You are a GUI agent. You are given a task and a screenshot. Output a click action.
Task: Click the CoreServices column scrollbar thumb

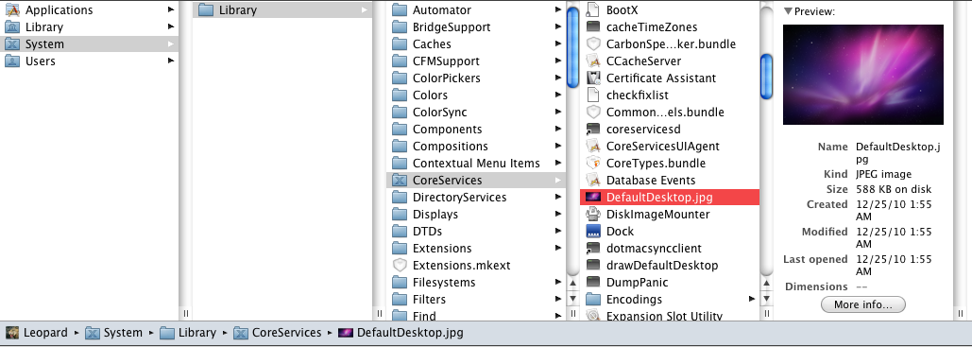point(767,77)
